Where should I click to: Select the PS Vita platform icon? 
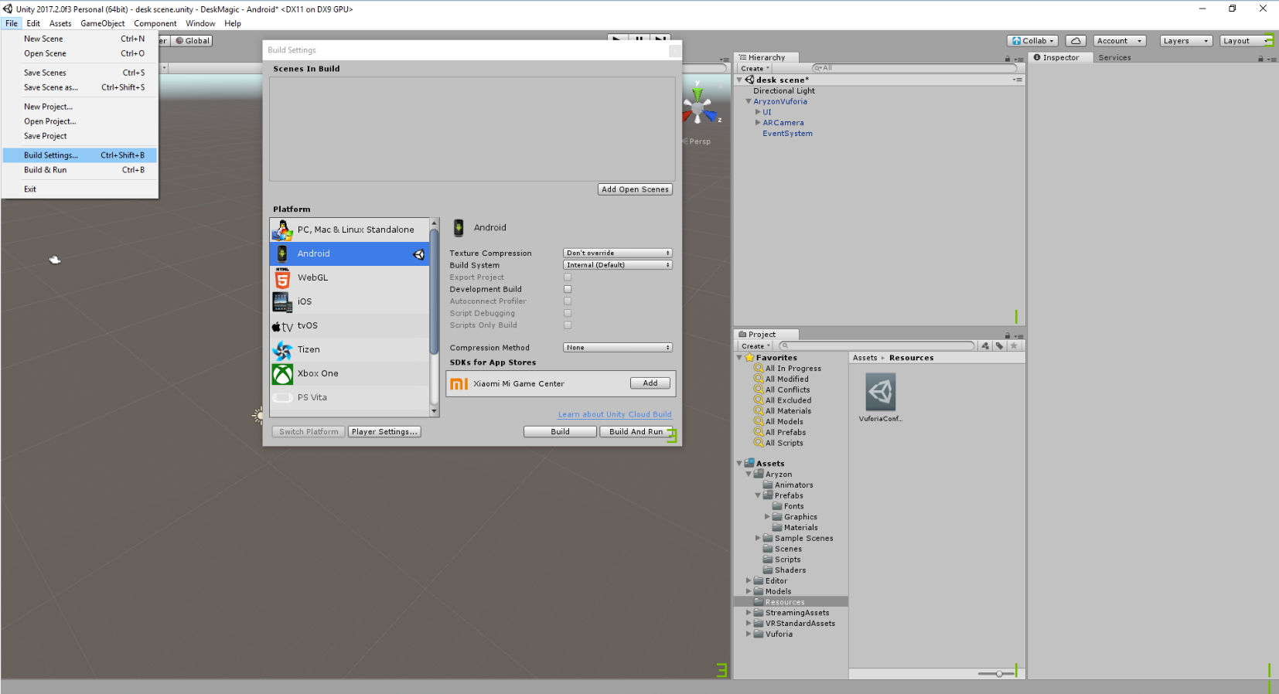[282, 398]
